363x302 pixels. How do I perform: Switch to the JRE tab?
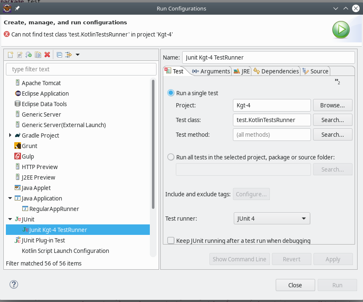242,71
